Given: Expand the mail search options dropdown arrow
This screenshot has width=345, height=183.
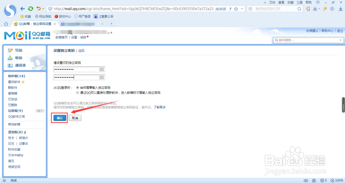Looking at the screenshot, I should [341, 40].
